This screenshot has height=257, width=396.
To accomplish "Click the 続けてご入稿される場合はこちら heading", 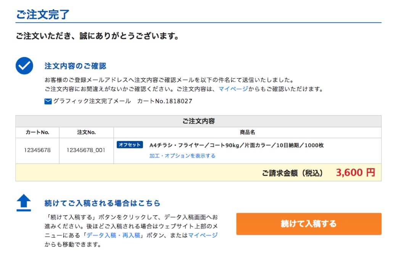I will click(102, 203).
